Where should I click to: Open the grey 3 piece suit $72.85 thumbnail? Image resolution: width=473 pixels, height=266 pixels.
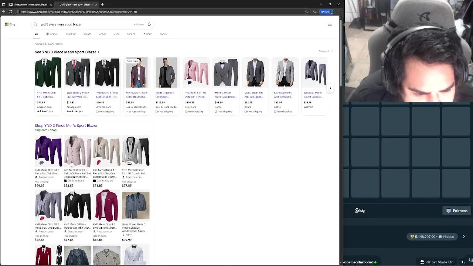48,206
